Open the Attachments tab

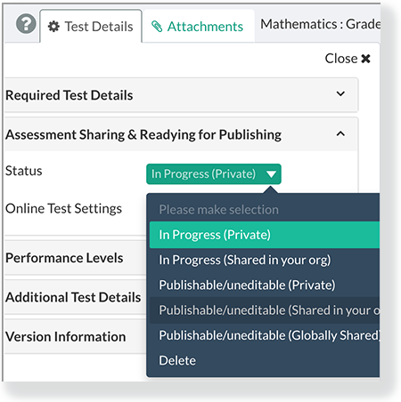click(199, 27)
